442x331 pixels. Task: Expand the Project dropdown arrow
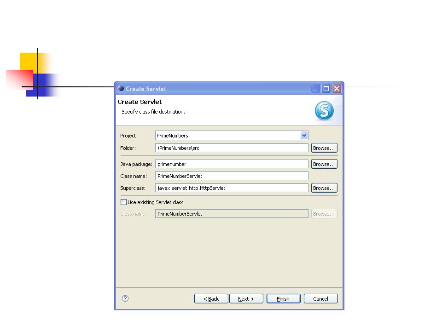point(304,135)
